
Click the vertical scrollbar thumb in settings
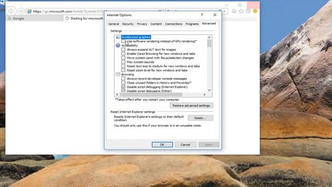point(209,44)
